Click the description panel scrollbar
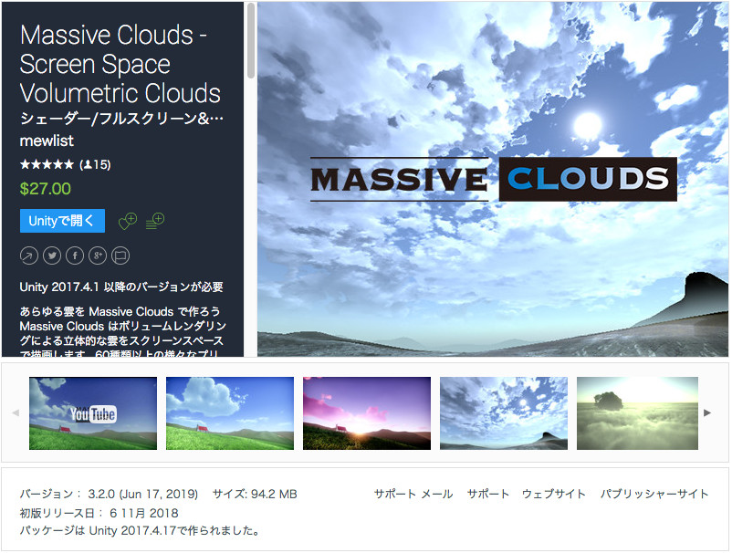 click(x=251, y=41)
